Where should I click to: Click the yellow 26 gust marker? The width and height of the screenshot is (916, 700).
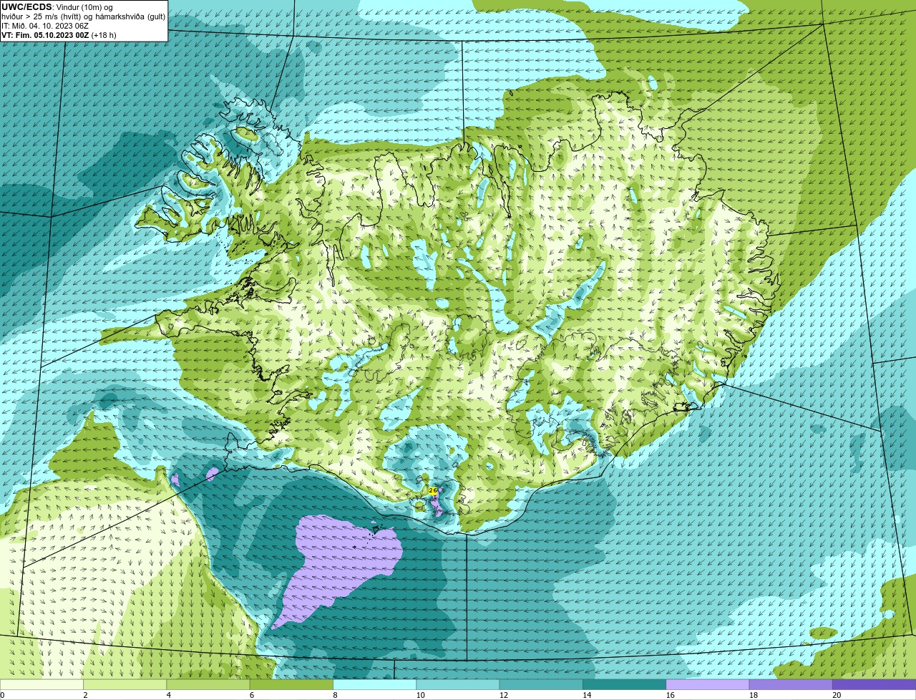coord(433,490)
